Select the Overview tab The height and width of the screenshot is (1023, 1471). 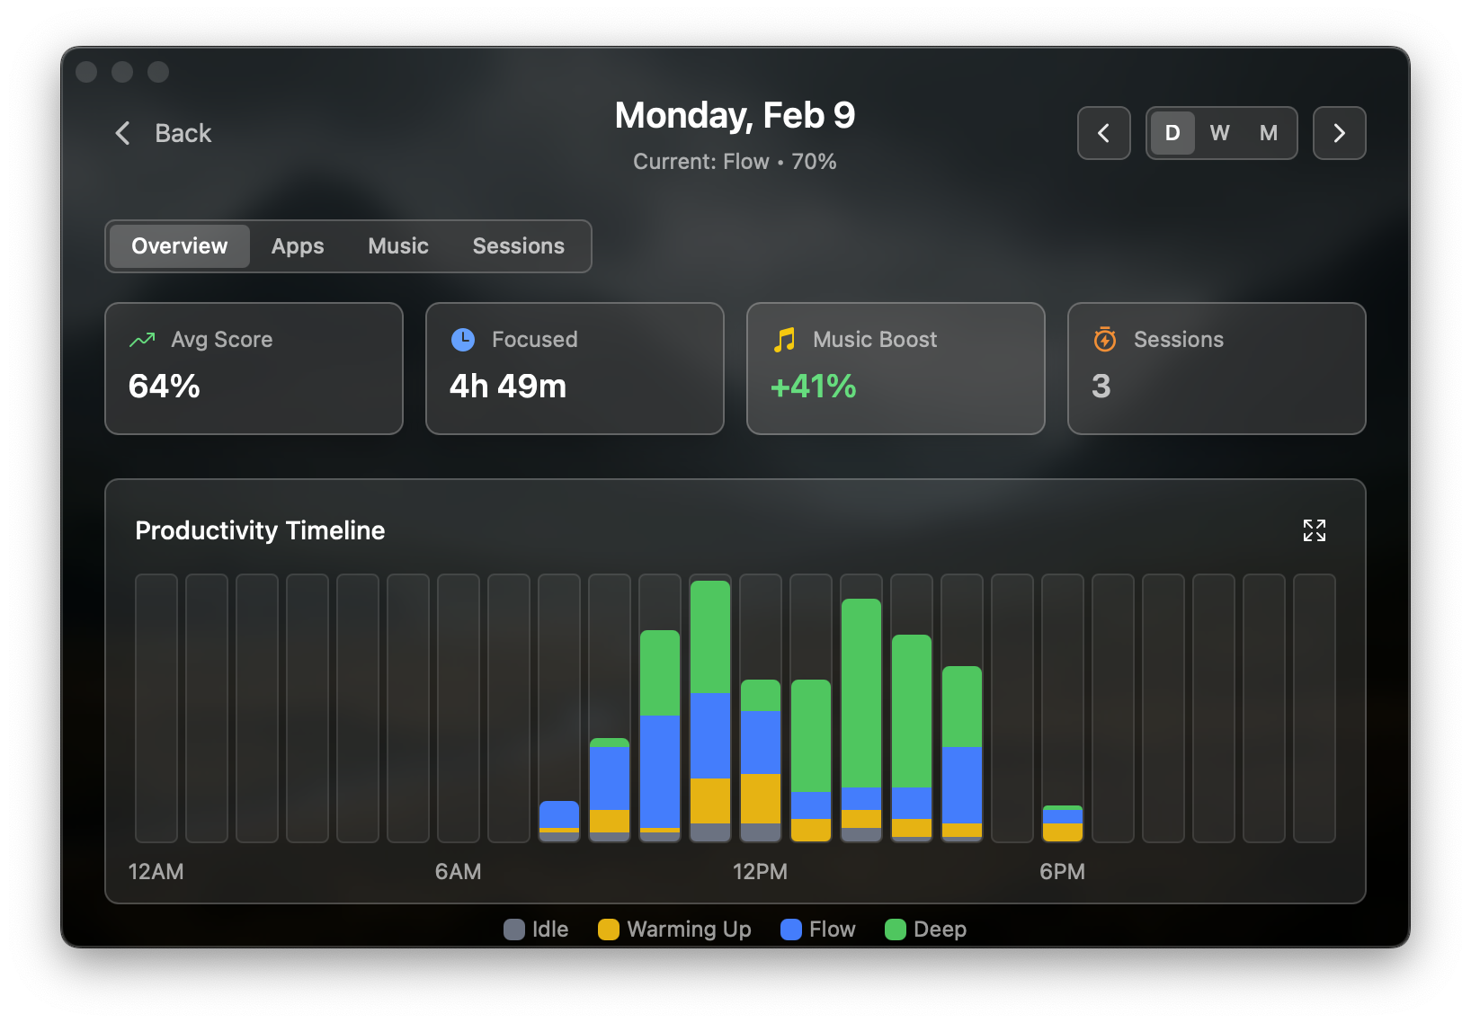[179, 246]
